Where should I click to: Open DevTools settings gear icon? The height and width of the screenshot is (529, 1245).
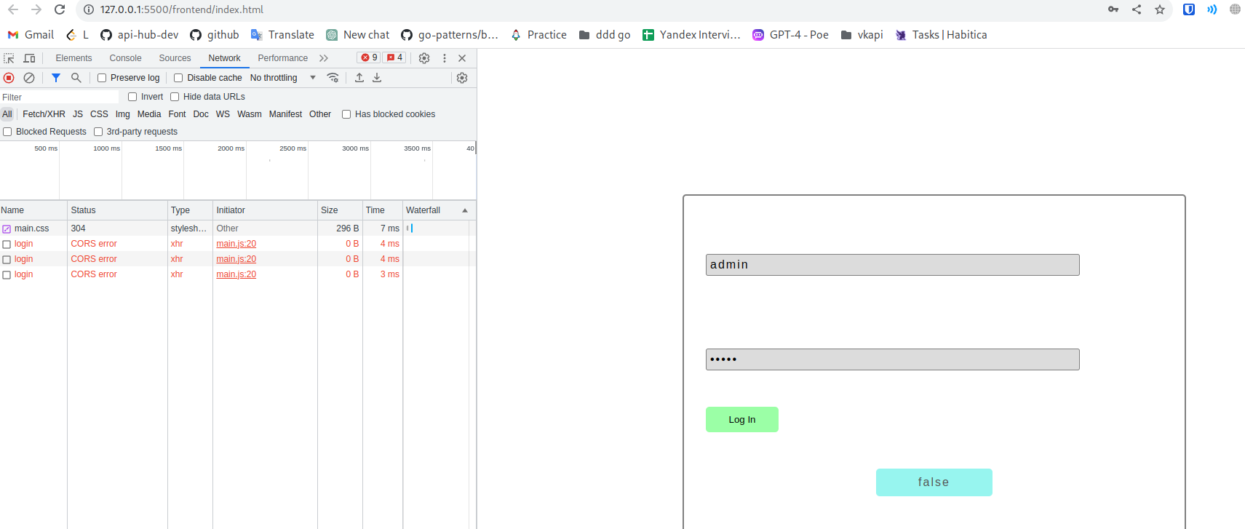424,58
